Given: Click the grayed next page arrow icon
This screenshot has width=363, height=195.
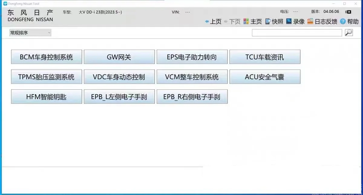Looking at the screenshot, I should pos(226,21).
